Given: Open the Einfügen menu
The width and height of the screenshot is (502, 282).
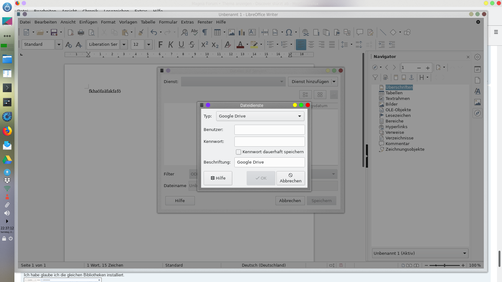Looking at the screenshot, I should [88, 22].
